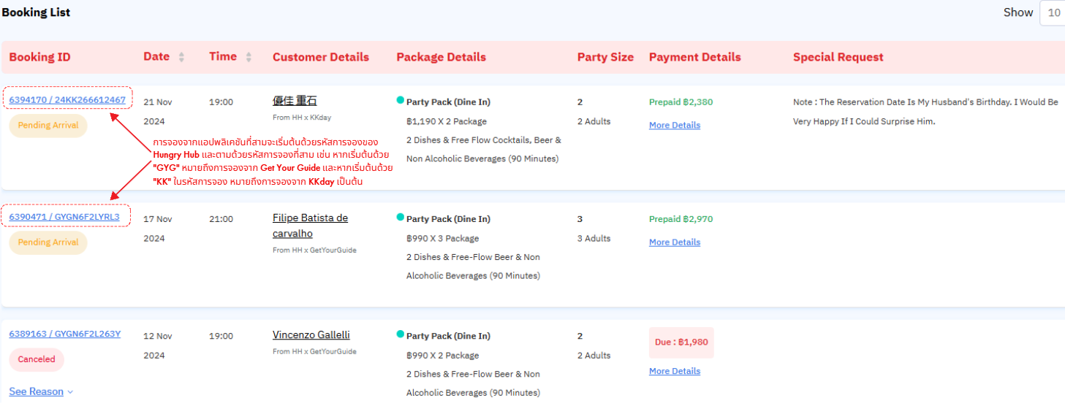Open customer Vincenzo Gallelli profile
The height and width of the screenshot is (406, 1065).
[x=311, y=335]
